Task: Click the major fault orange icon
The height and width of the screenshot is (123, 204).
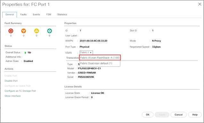Action: [x=24, y=31]
